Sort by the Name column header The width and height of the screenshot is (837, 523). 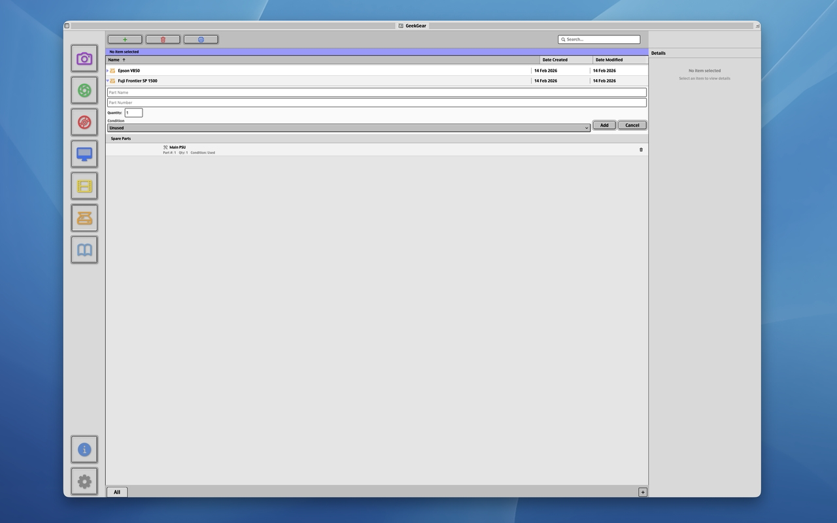point(323,59)
